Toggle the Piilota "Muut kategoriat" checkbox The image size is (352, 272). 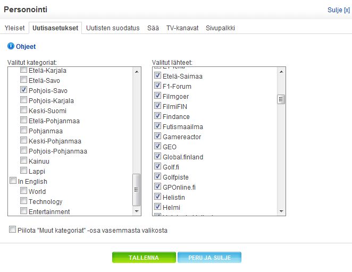pos(12,230)
